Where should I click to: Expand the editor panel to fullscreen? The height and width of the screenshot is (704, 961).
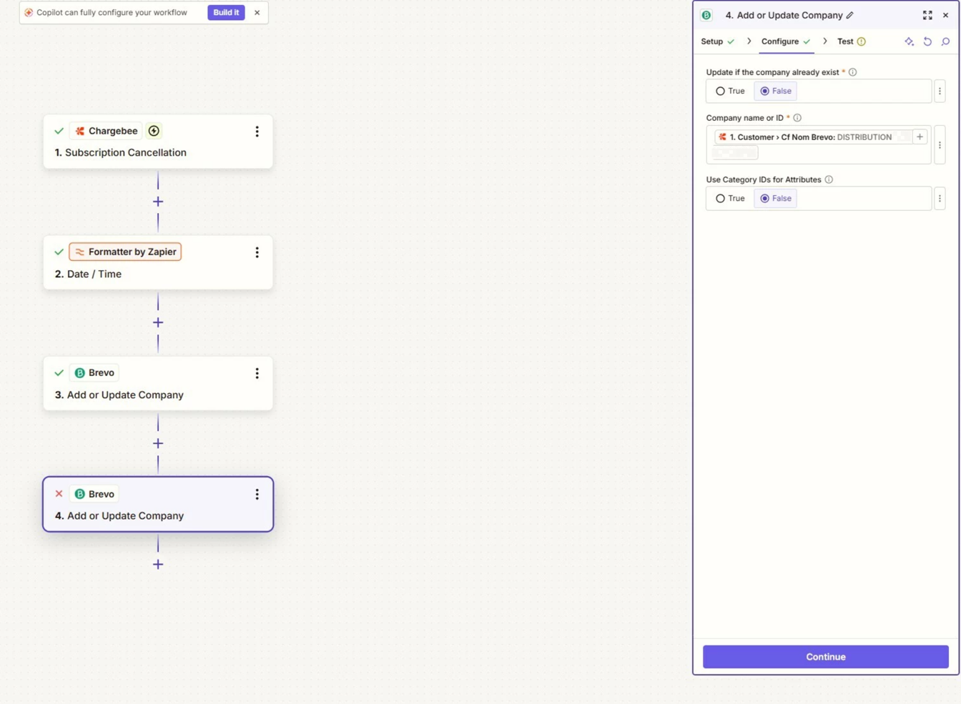pos(927,15)
